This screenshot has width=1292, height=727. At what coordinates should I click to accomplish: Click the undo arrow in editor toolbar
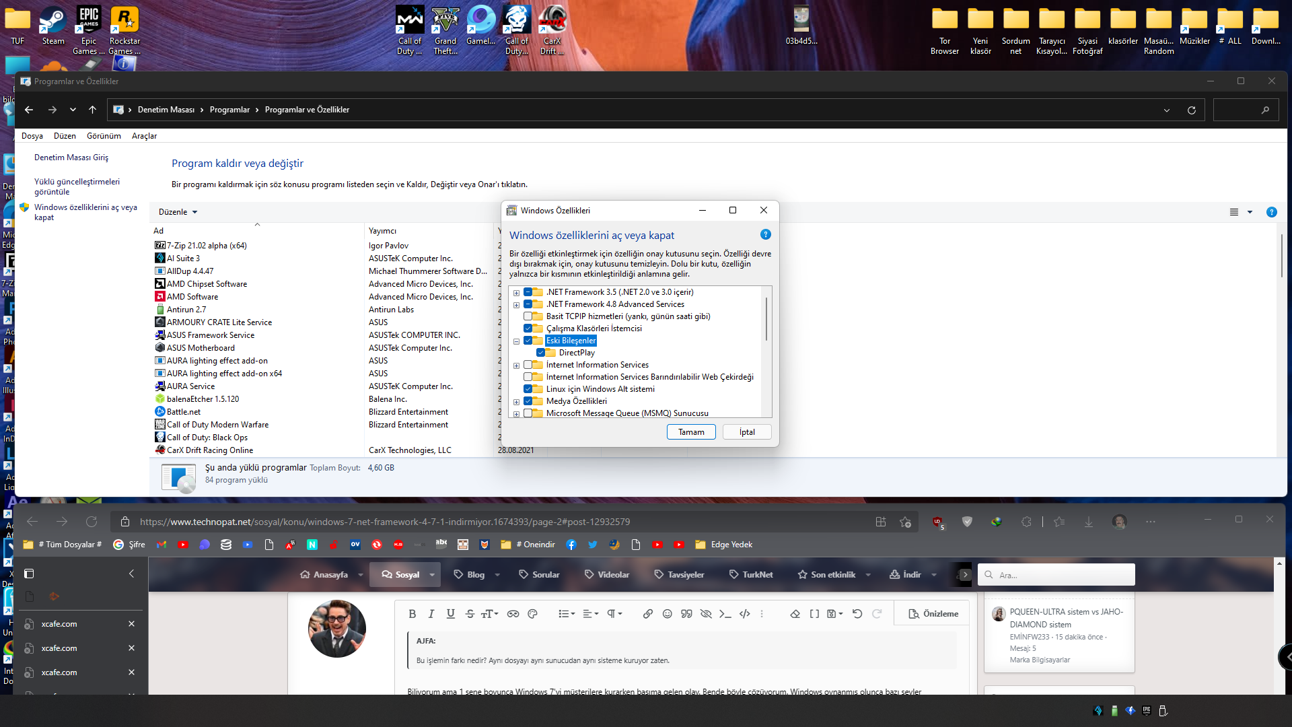pos(857,614)
